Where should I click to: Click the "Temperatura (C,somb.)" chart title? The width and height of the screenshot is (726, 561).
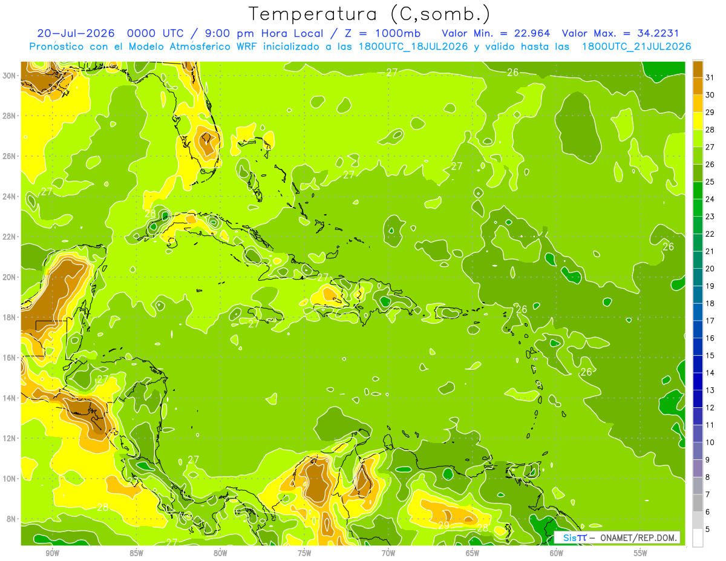click(x=369, y=14)
